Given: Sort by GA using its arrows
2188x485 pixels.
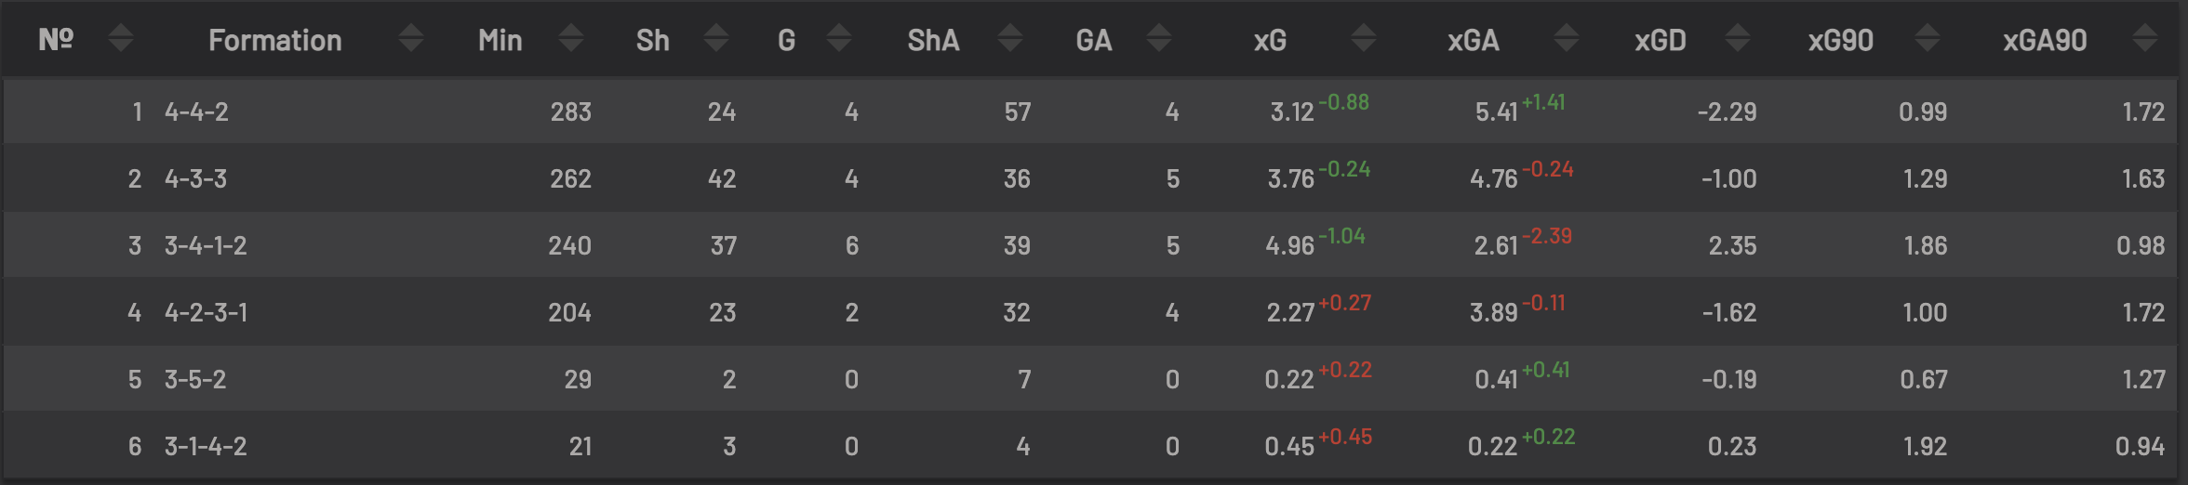Looking at the screenshot, I should [x=1159, y=39].
